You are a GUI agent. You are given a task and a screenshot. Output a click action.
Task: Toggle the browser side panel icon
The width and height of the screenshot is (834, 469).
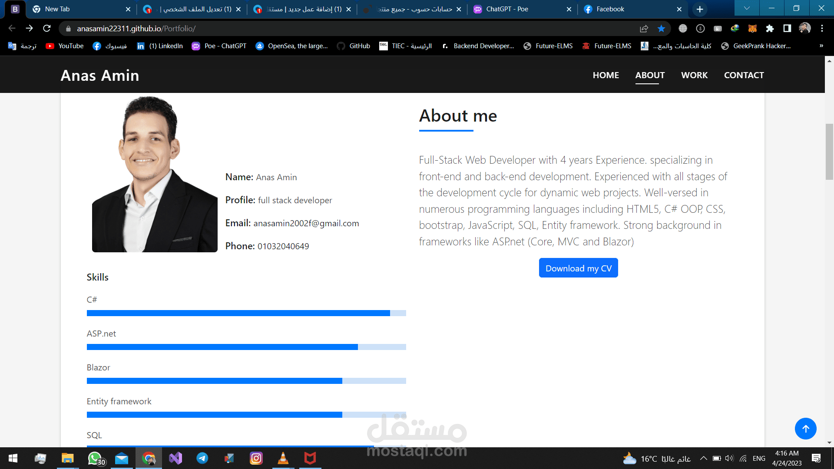(x=787, y=29)
